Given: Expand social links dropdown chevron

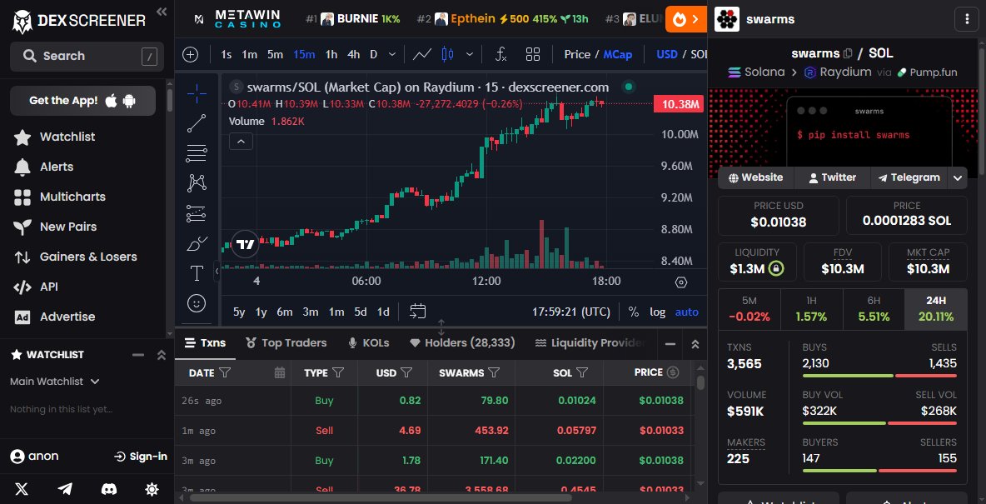Looking at the screenshot, I should click(957, 178).
